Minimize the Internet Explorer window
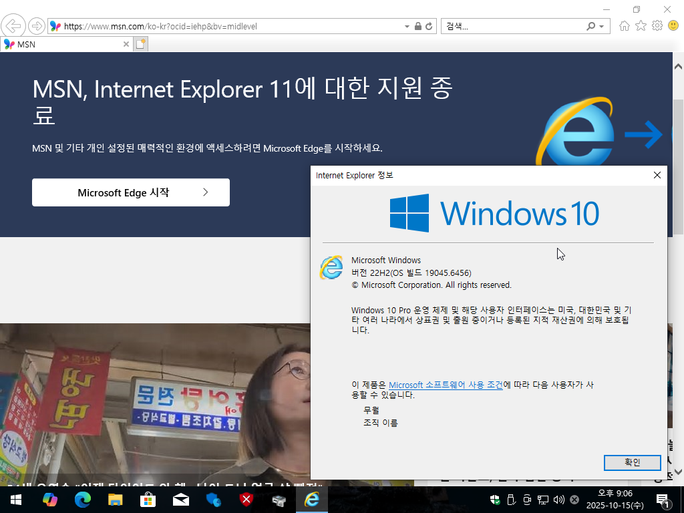Image resolution: width=684 pixels, height=513 pixels. tap(607, 9)
